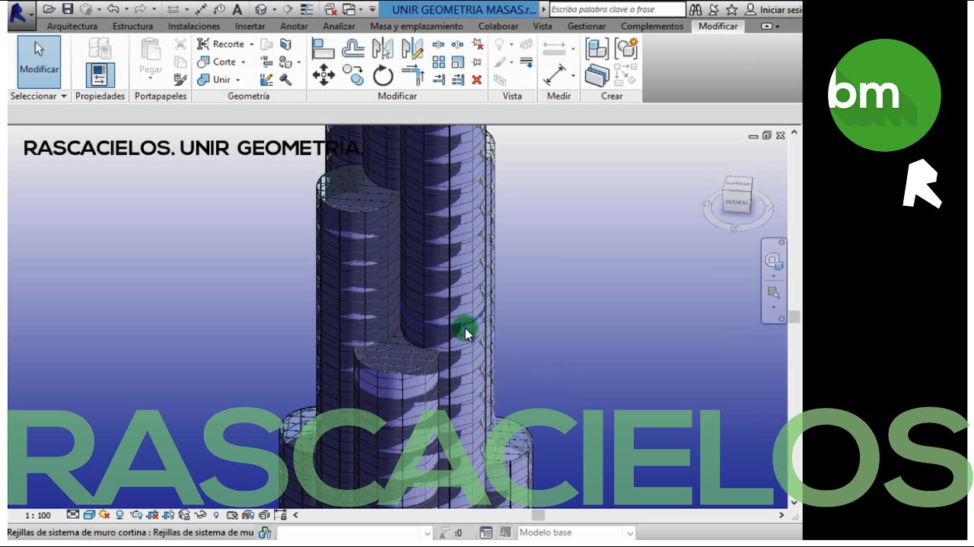Click Iniciar sesión sign-in button
Image resolution: width=974 pixels, height=547 pixels.
click(x=774, y=9)
